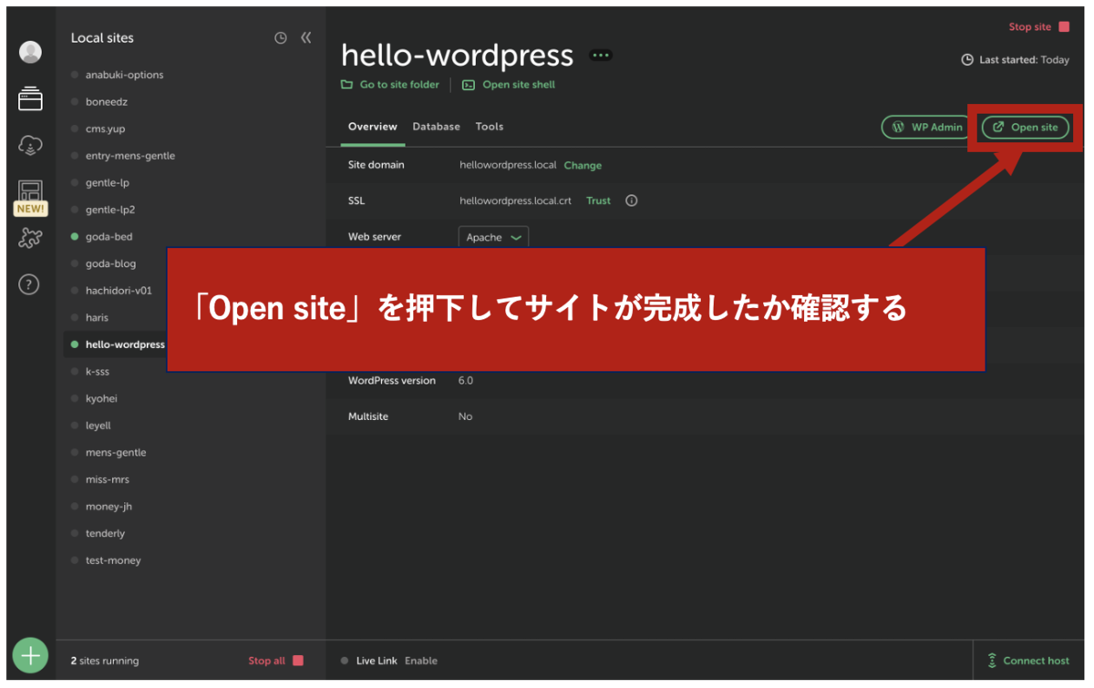Open the Add-ons puzzle icon
This screenshot has height=688, width=1094.
(x=30, y=239)
